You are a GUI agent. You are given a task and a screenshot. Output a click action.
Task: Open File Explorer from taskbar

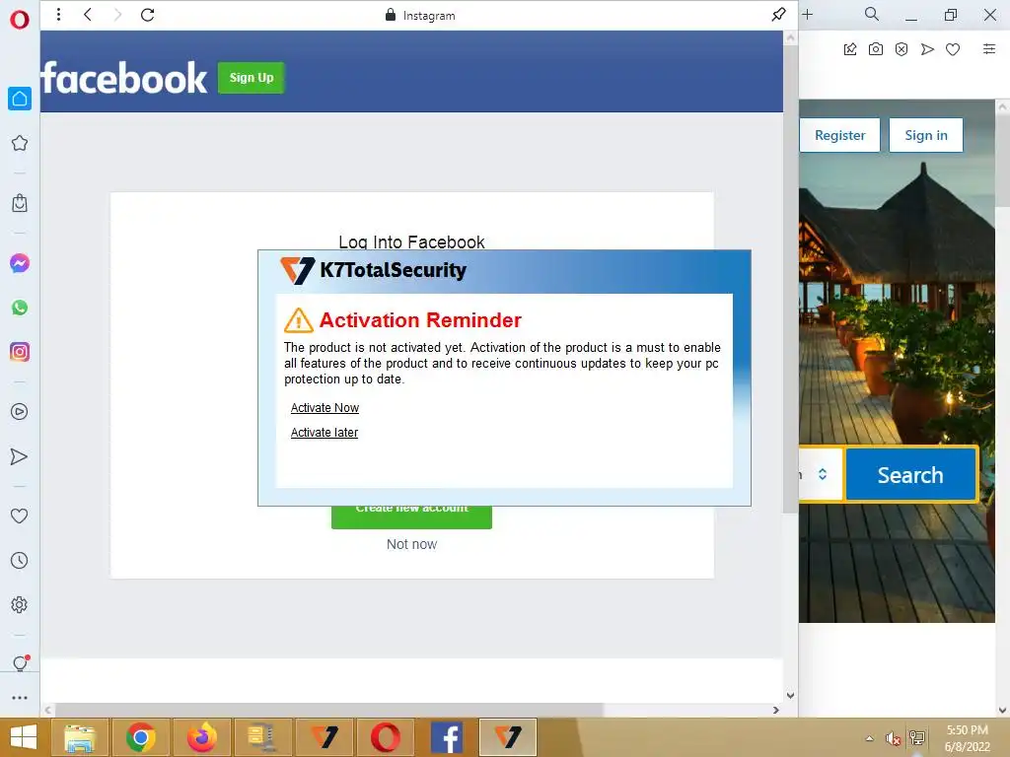80,737
